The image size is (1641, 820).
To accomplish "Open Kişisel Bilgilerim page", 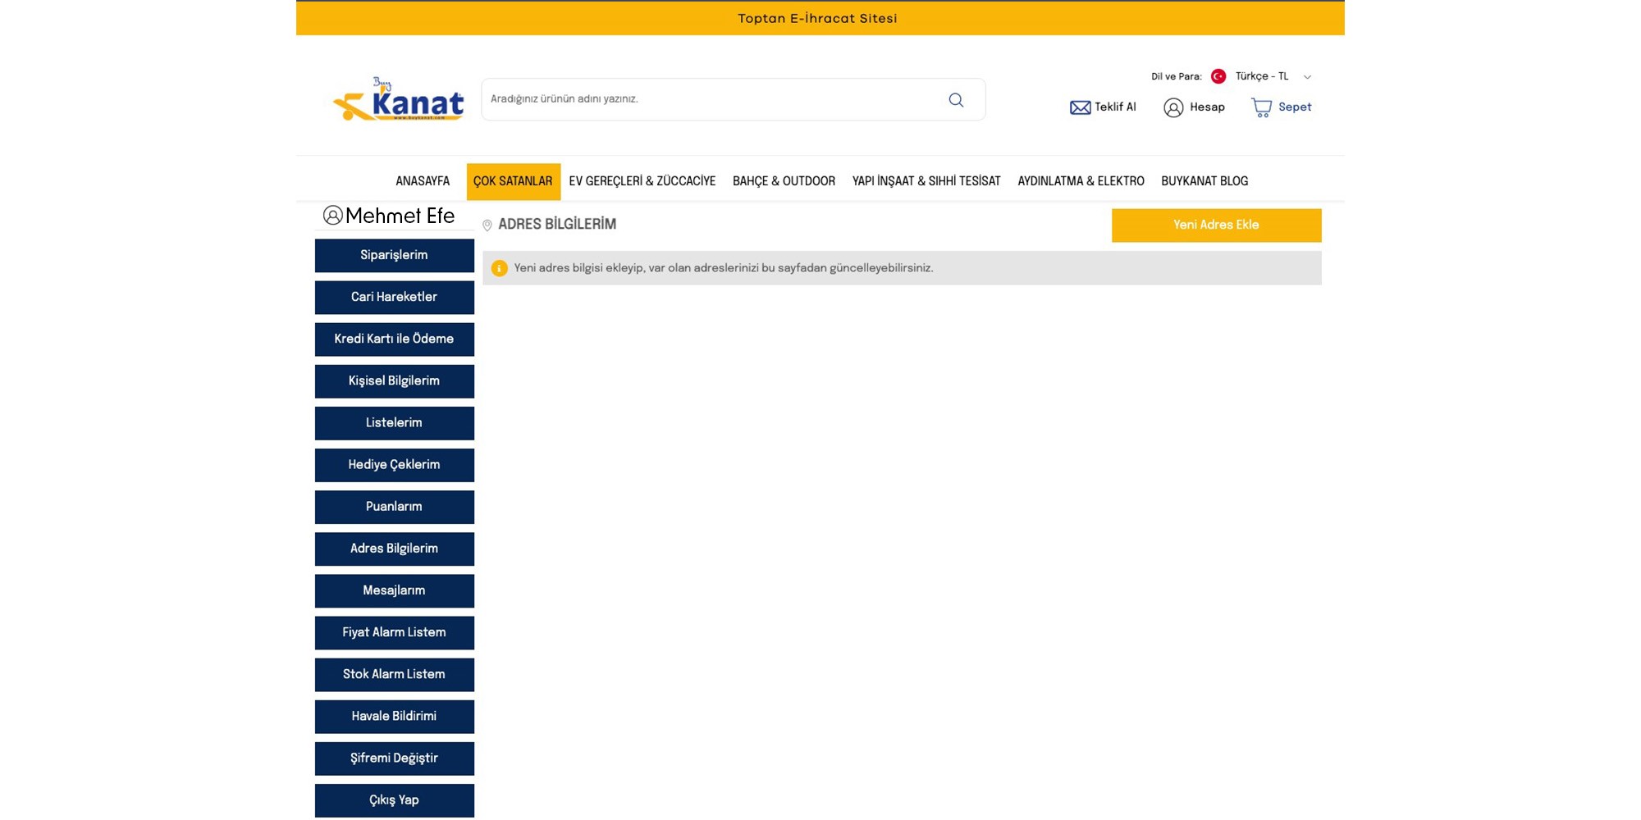I will 394,381.
